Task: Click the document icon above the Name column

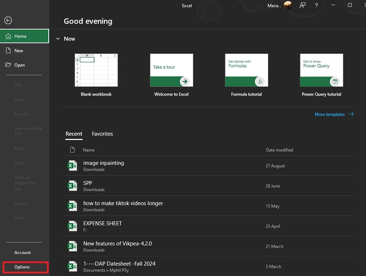Action: coord(72,150)
